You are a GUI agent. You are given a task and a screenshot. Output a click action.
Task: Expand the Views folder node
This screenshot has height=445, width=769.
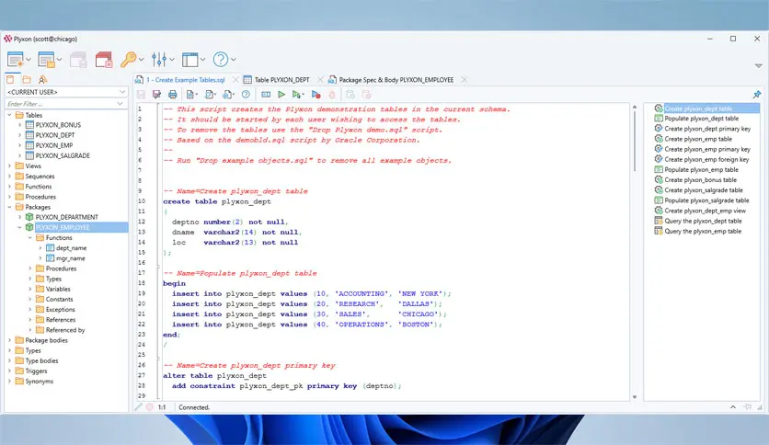(x=9, y=166)
